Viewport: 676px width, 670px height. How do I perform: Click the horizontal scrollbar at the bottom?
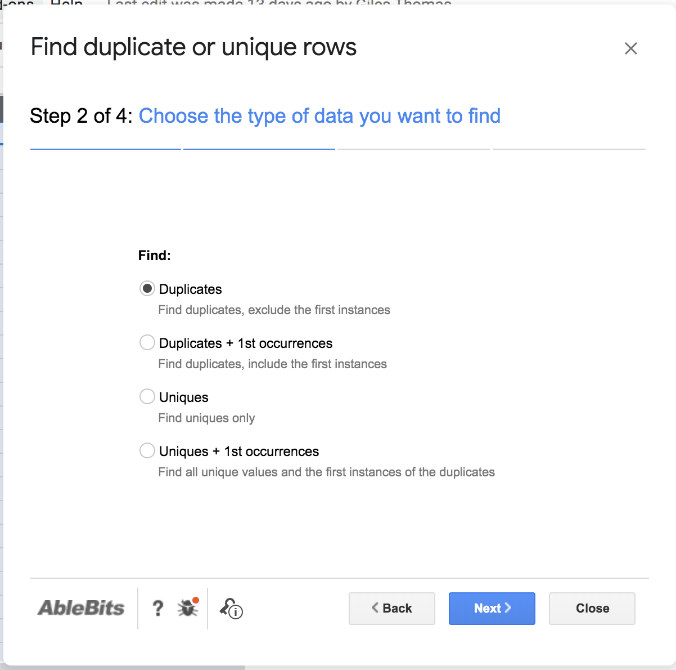[124, 668]
